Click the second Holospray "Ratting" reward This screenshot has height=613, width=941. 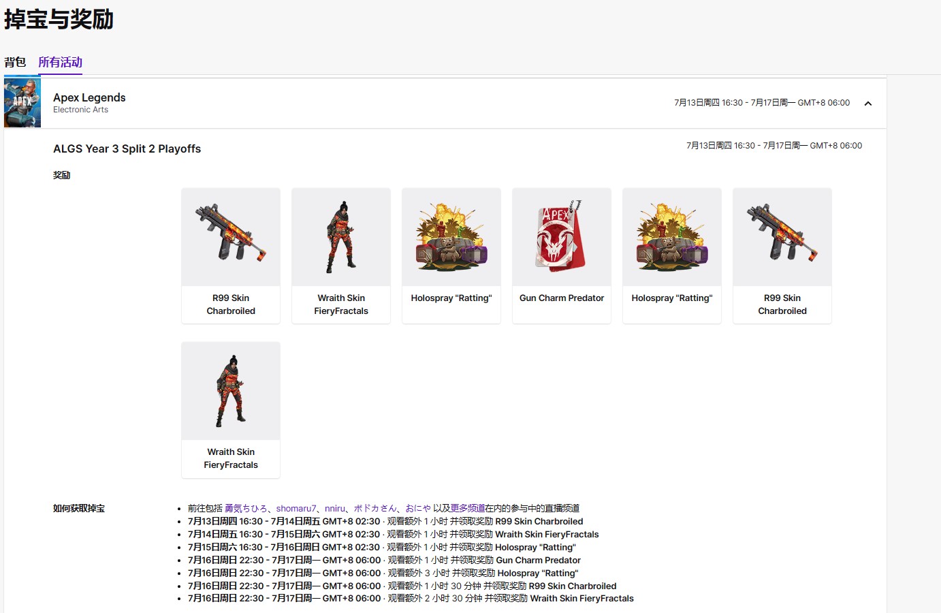pos(671,236)
